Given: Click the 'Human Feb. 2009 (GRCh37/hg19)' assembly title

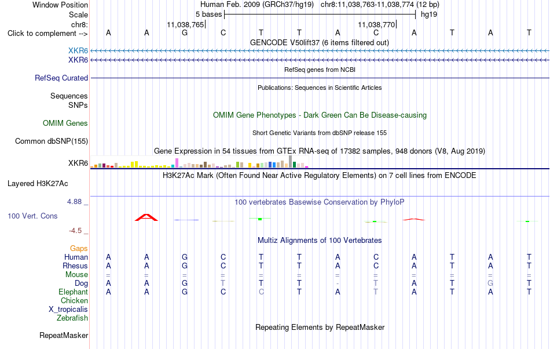Looking at the screenshot, I should pyautogui.click(x=258, y=5).
